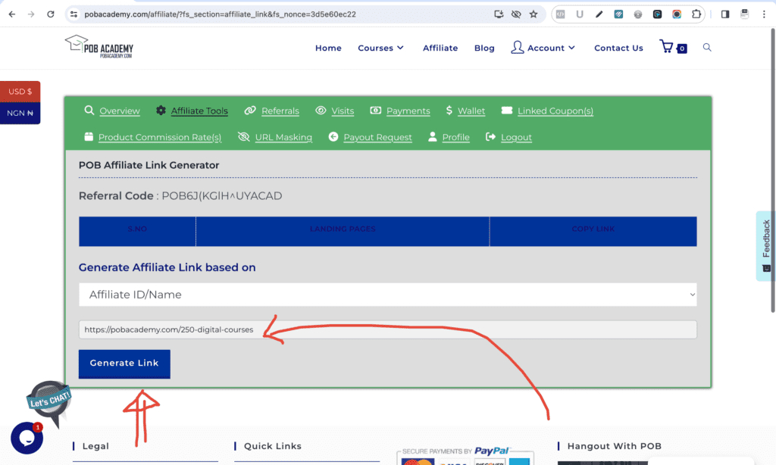Open the Profile section
Viewport: 776px width, 465px height.
point(455,137)
